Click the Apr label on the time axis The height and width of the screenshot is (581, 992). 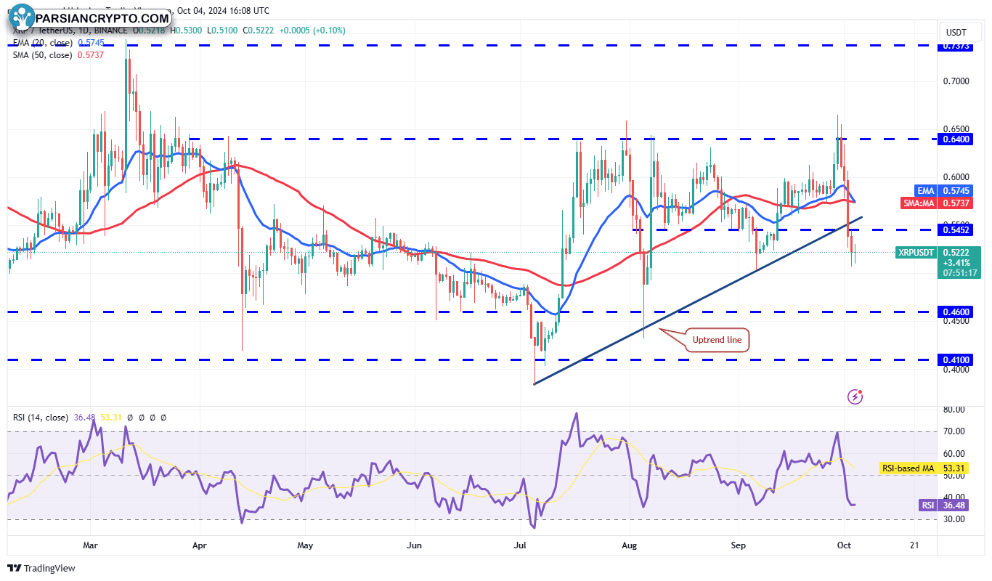(200, 545)
